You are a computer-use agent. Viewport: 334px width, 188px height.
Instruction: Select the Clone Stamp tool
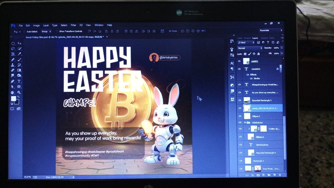coord(13,65)
